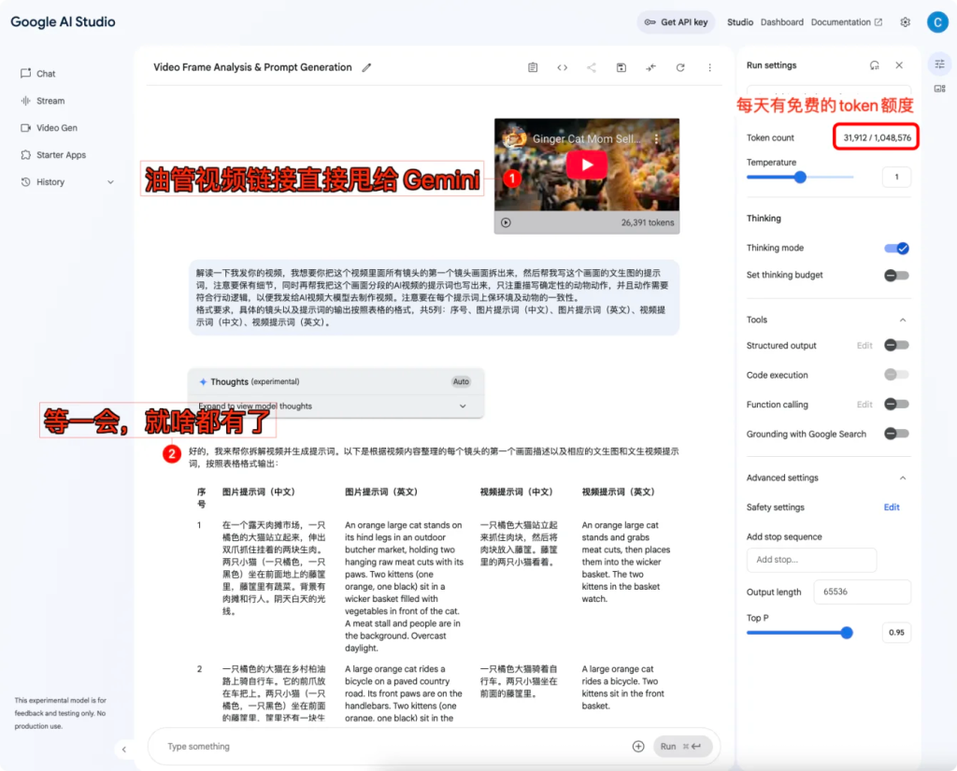Click the share prompt icon

click(592, 68)
